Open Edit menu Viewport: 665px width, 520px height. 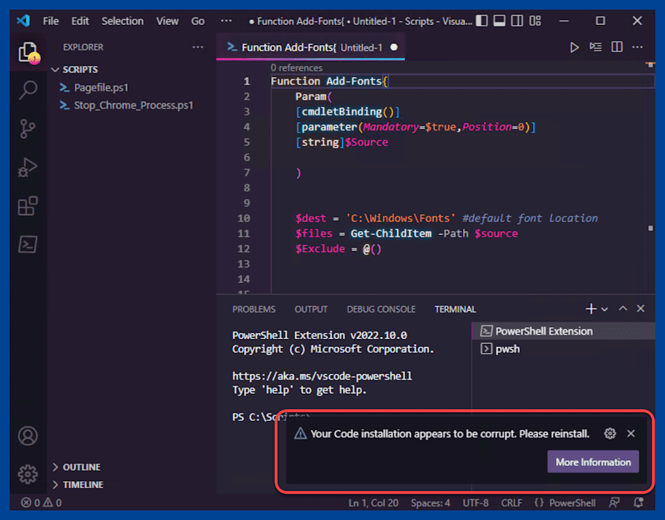(x=80, y=21)
